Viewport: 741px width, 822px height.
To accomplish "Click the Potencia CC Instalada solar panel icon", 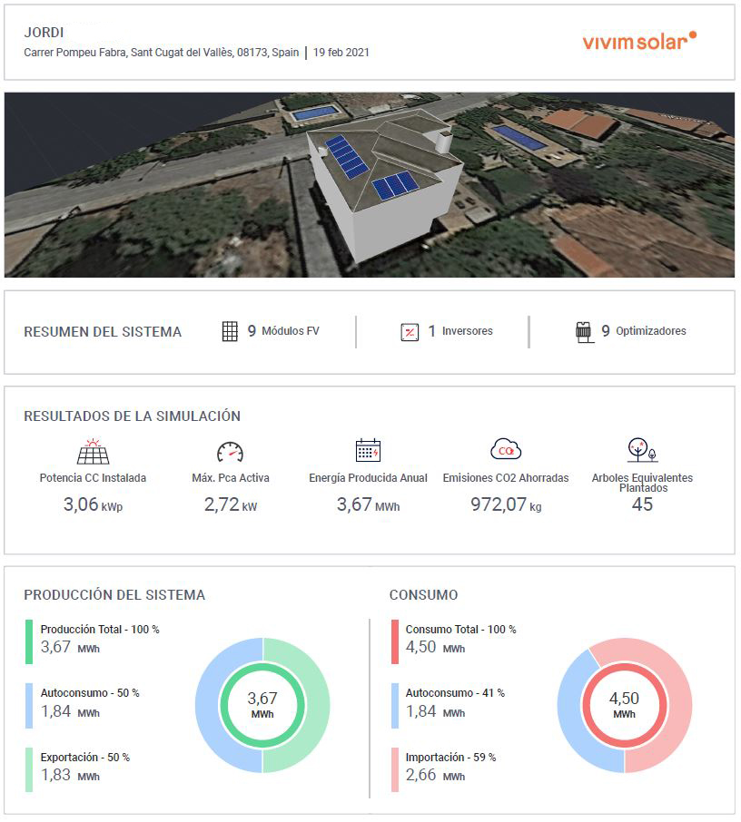I will coord(93,451).
